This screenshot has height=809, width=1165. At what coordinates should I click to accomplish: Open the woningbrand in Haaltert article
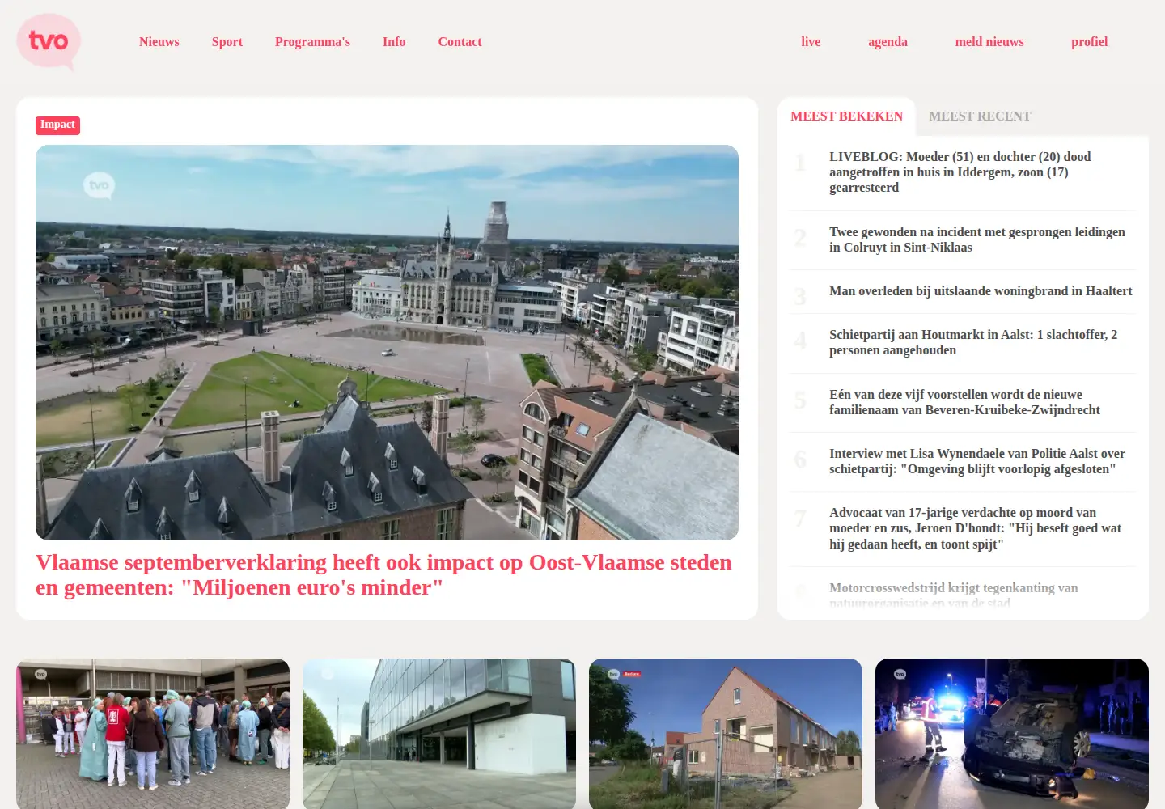pos(963,291)
